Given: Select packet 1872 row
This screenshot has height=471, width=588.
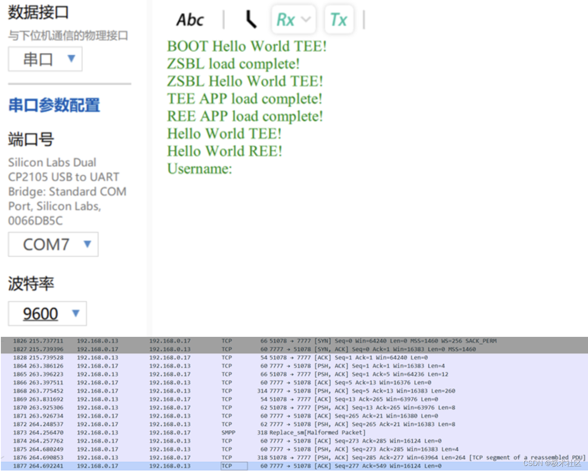Looking at the screenshot, I should (x=294, y=424).
